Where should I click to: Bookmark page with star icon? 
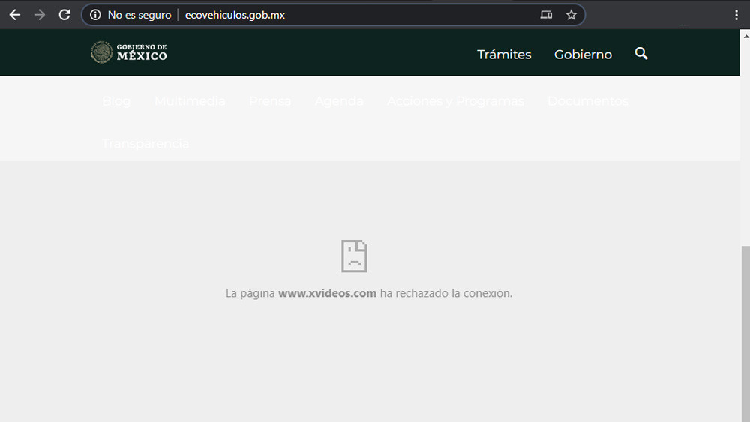pyautogui.click(x=571, y=15)
